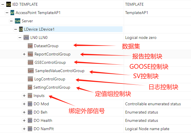Select the DatasetGroup item
Screen dimensions: 191x133
tap(46, 46)
